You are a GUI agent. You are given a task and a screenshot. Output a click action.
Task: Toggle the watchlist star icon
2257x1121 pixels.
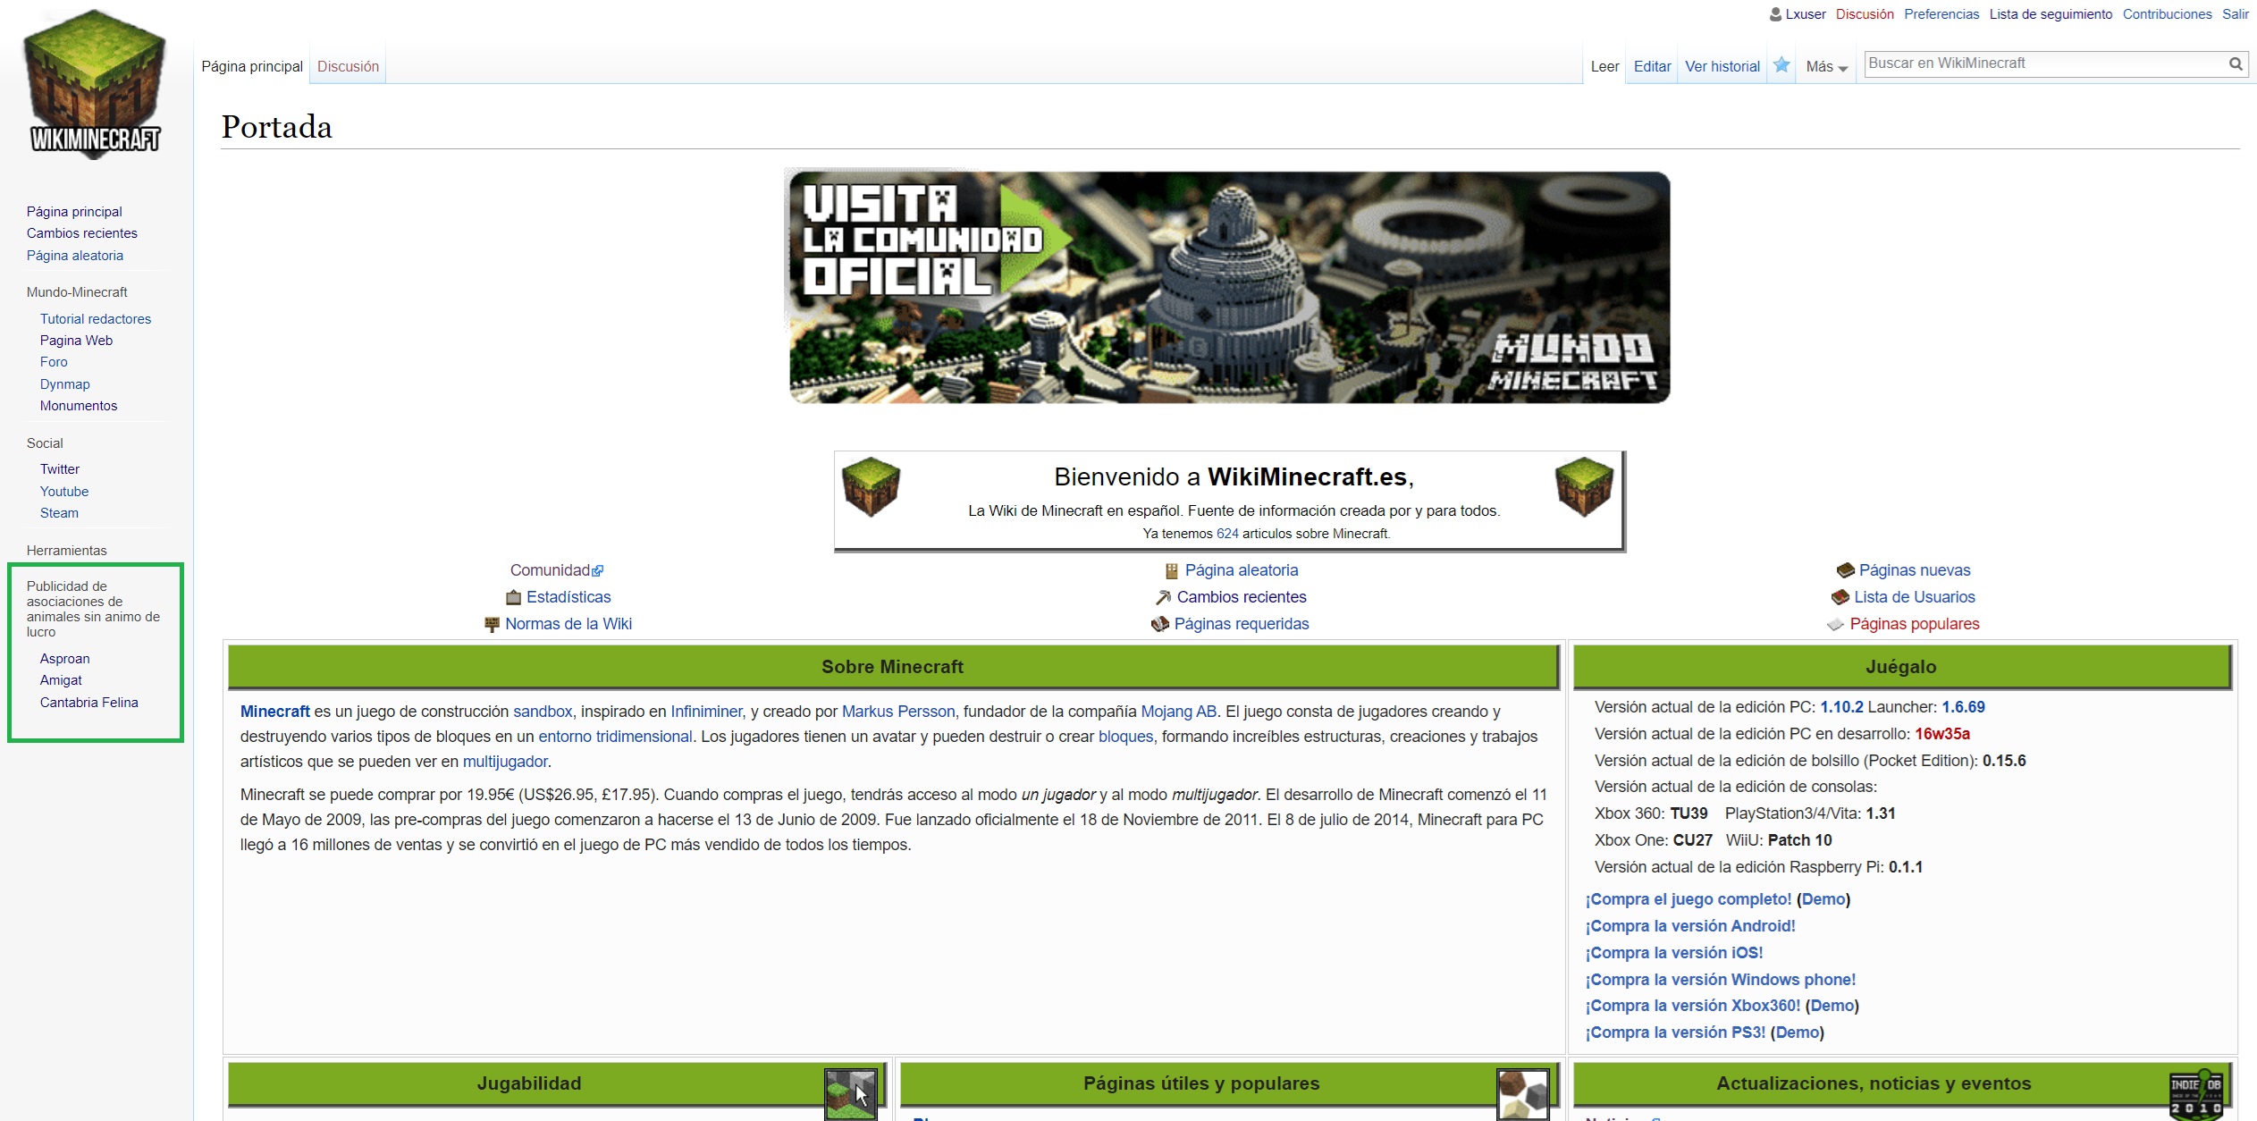[x=1781, y=65]
